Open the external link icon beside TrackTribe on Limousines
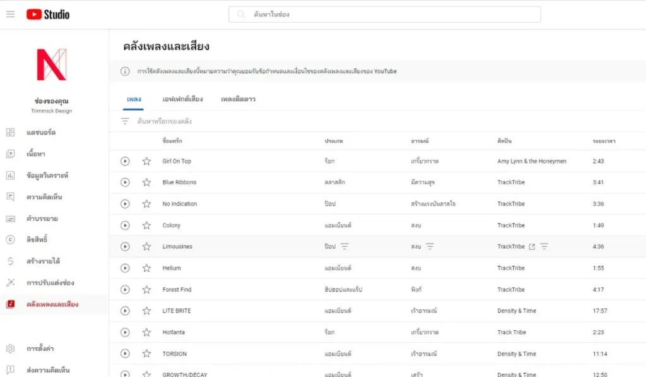646x377 pixels. (x=532, y=247)
